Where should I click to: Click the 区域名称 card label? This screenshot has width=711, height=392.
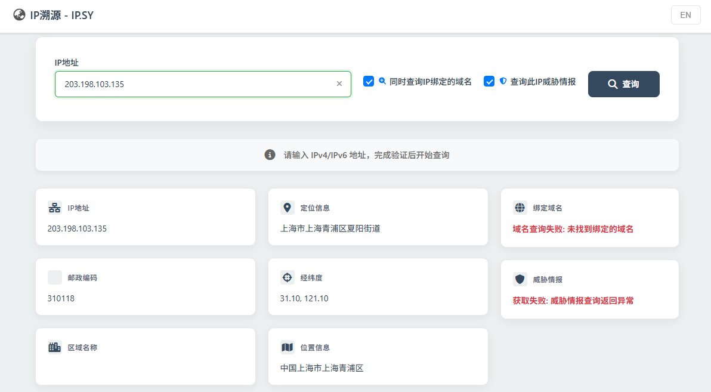(x=82, y=347)
